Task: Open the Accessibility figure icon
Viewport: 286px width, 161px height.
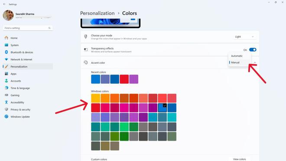Action: click(x=6, y=102)
